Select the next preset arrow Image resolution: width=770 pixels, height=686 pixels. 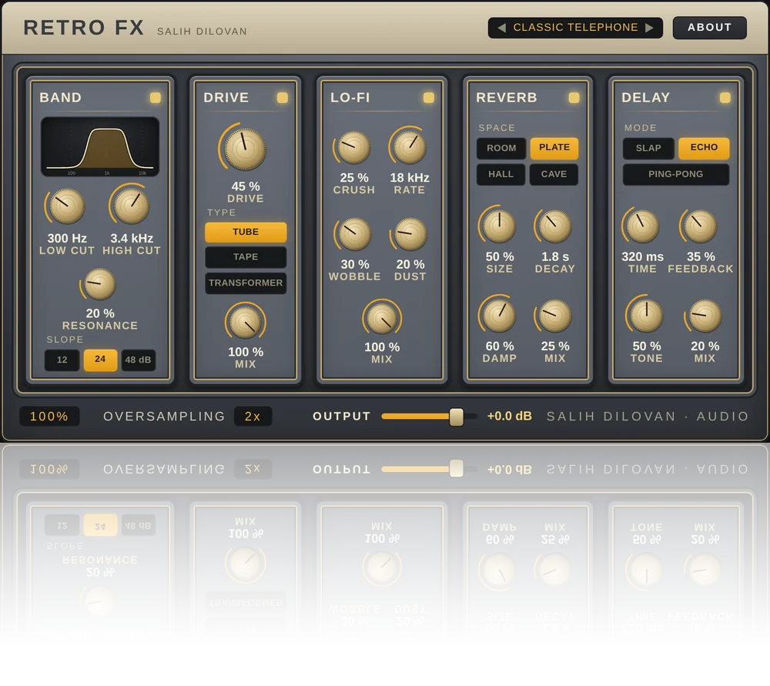click(x=649, y=28)
